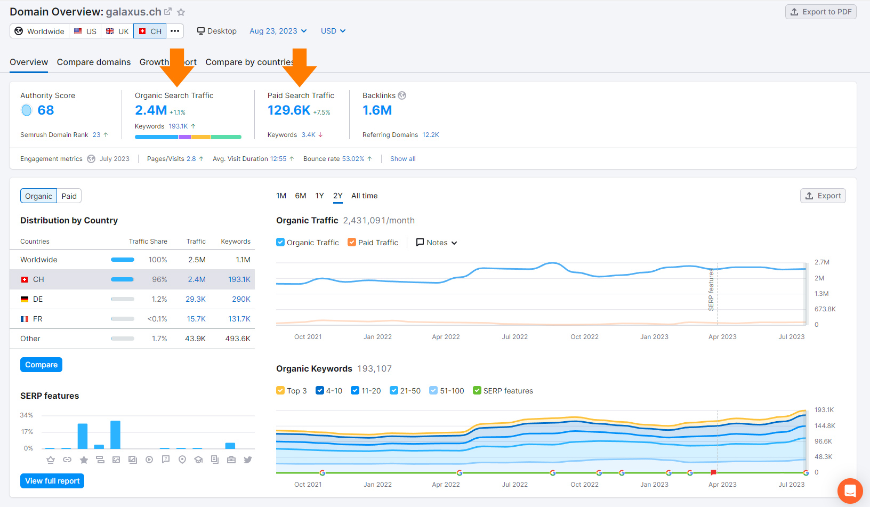
Task: Click the more databases ellipsis button
Action: click(x=175, y=31)
